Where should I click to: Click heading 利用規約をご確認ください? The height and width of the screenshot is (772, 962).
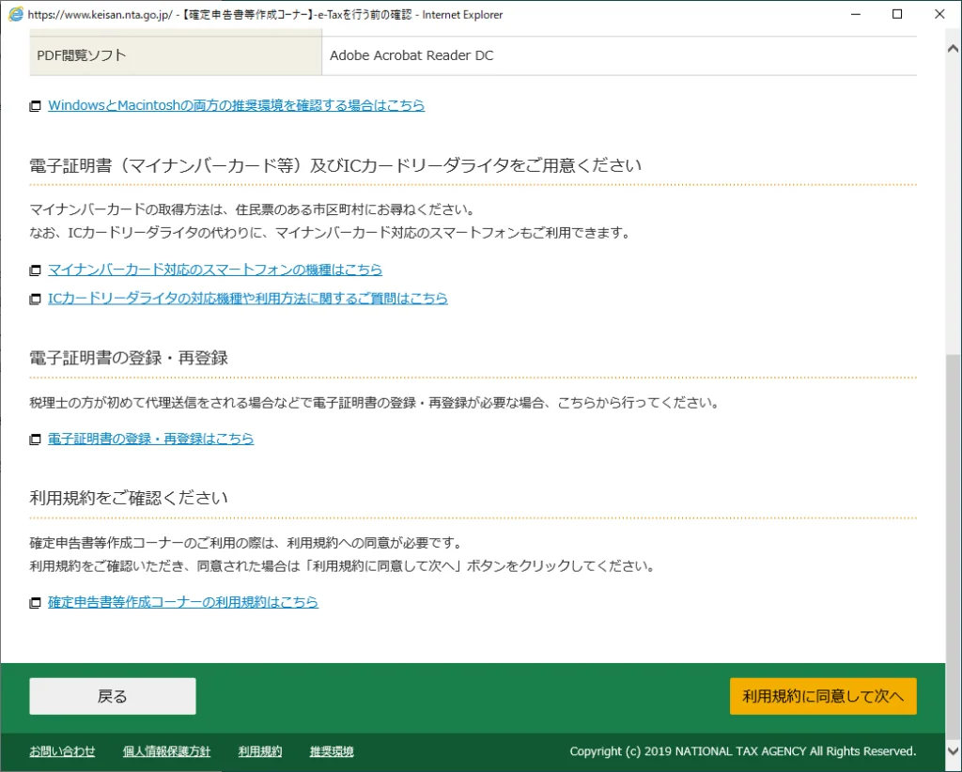tap(129, 498)
